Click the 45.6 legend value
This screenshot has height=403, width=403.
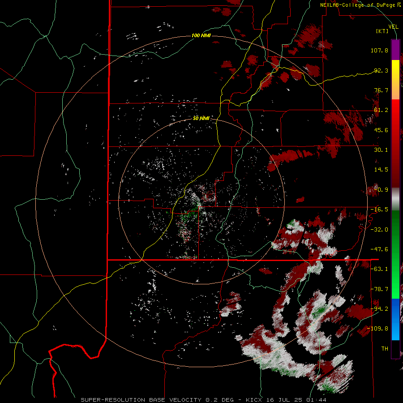(381, 130)
